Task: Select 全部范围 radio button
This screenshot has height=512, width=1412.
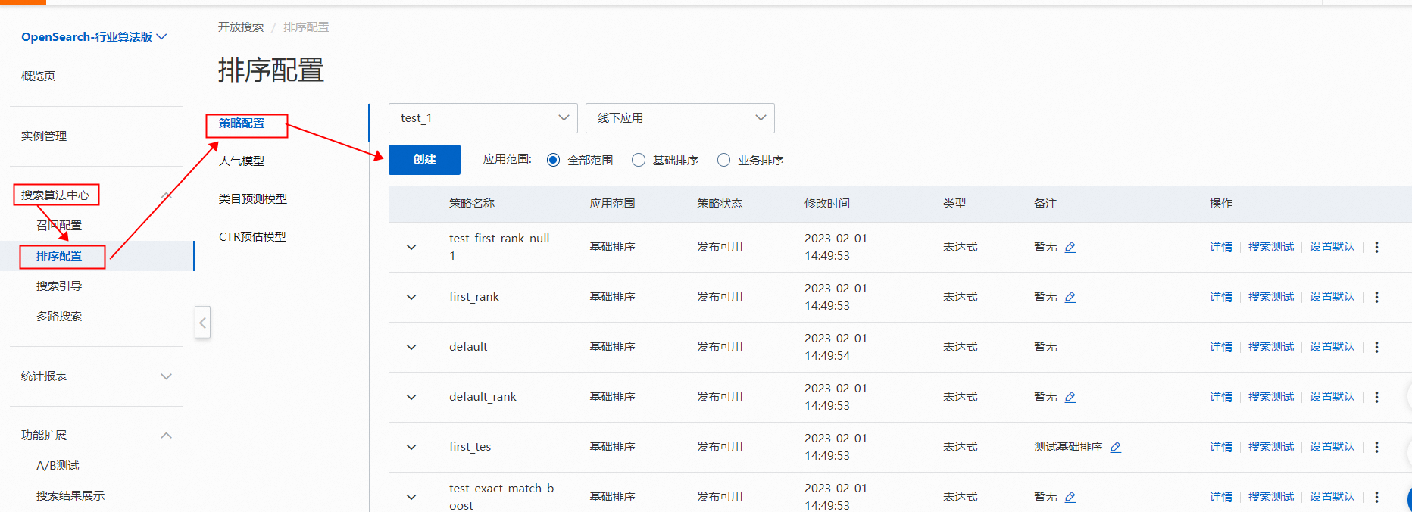Action: pyautogui.click(x=553, y=160)
